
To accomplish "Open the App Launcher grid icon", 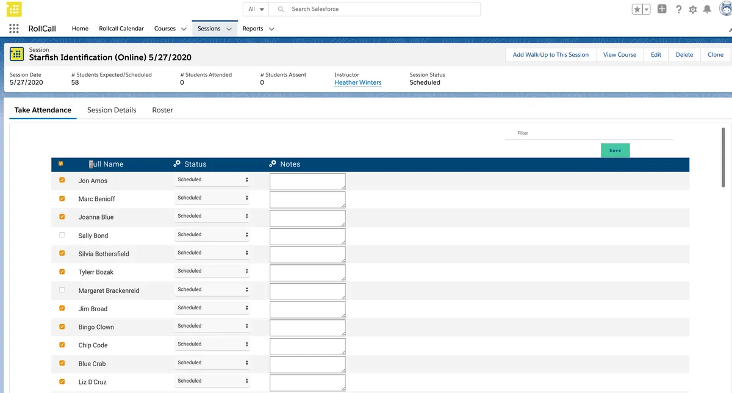I will 14,29.
